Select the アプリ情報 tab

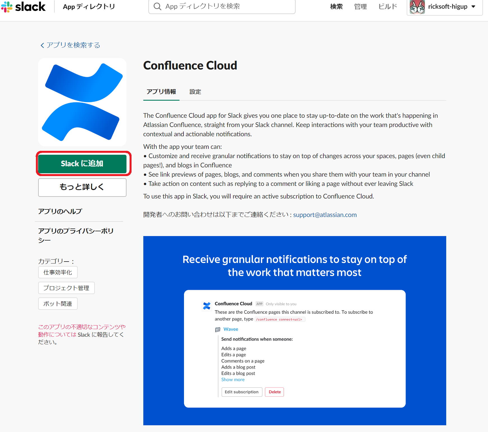coord(161,92)
